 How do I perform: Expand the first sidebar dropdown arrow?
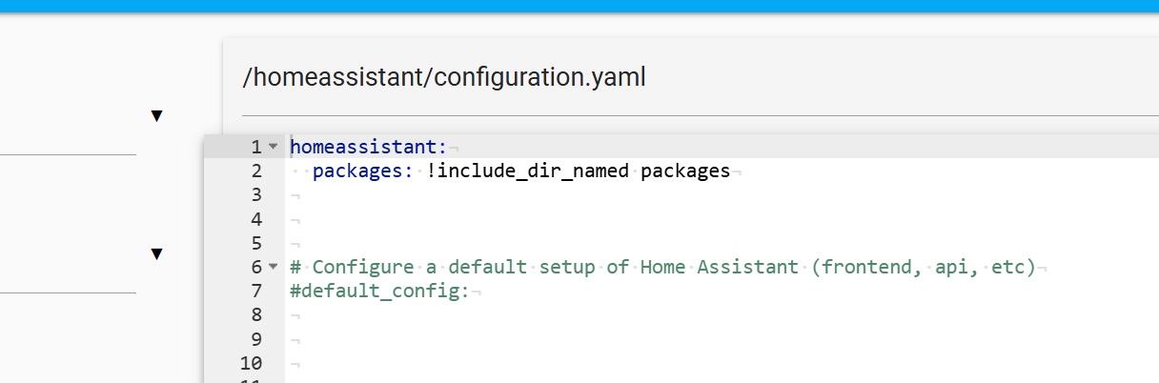pos(157,116)
